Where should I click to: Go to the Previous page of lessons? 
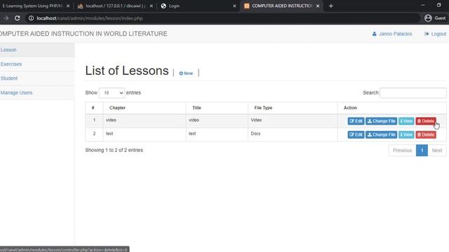pos(402,150)
